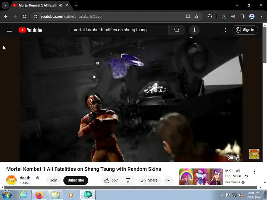Click the video player to pause
267x200 pixels.
(131, 99)
